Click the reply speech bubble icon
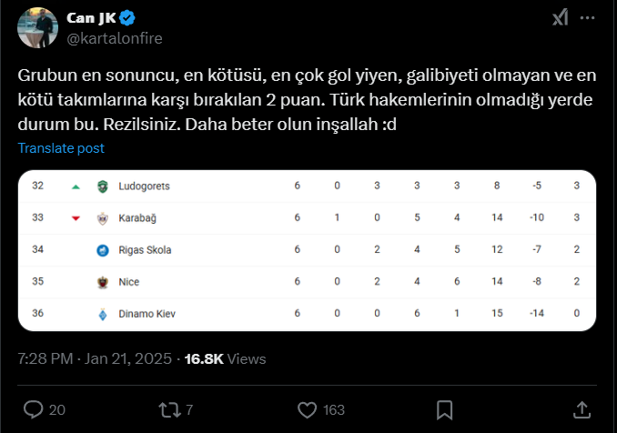Image resolution: width=617 pixels, height=433 pixels. (33, 409)
